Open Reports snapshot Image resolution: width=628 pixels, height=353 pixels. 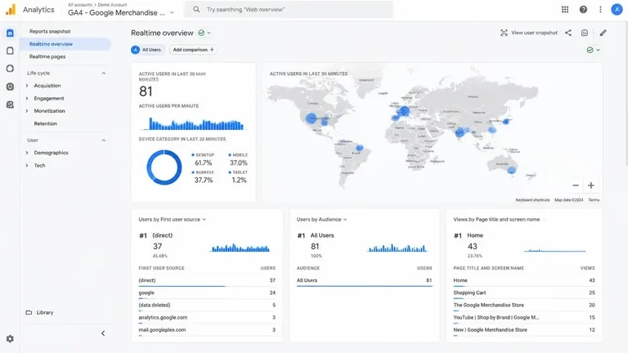(50, 31)
